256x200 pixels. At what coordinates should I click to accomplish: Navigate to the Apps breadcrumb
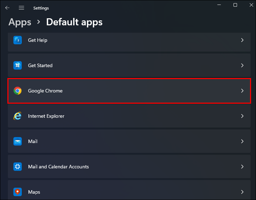(20, 22)
